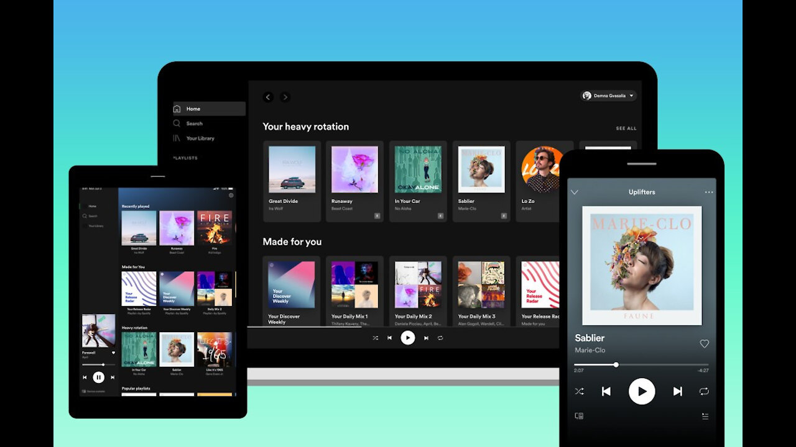Click the Marie-Clo album art on phone

(642, 266)
